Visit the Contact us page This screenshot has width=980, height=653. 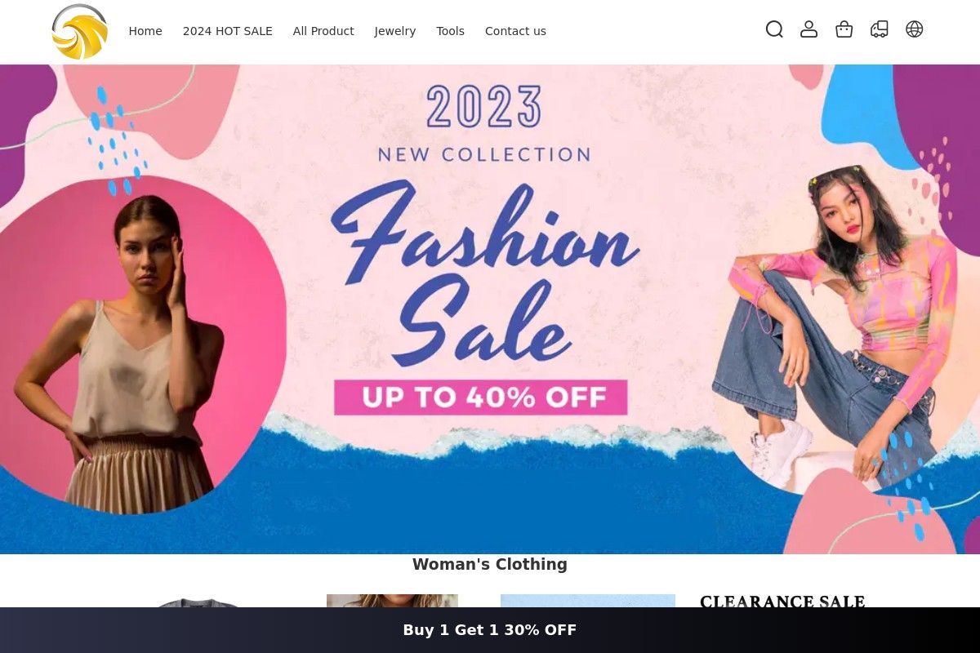coord(515,31)
